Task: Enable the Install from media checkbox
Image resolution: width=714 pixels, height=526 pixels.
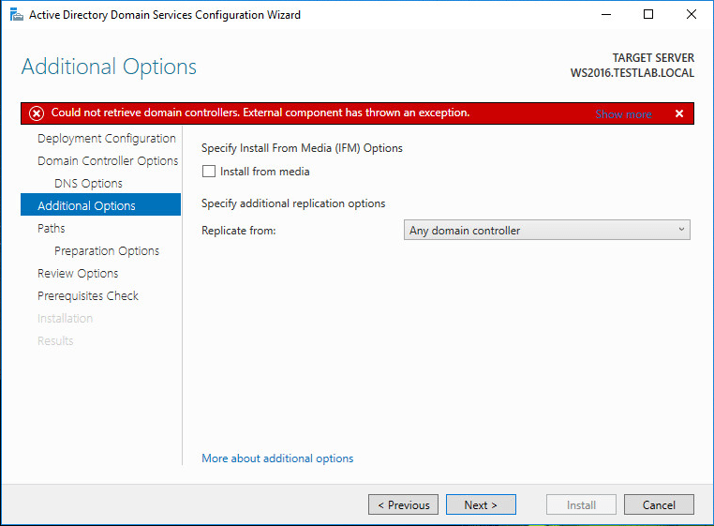Action: point(209,172)
